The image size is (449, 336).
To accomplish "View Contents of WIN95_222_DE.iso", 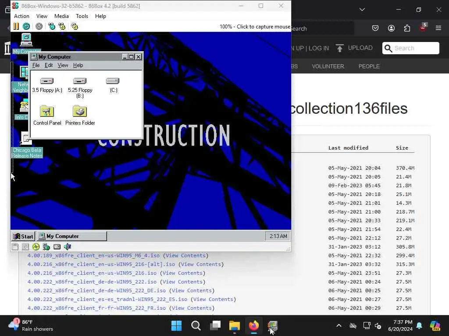I will coord(192,290).
